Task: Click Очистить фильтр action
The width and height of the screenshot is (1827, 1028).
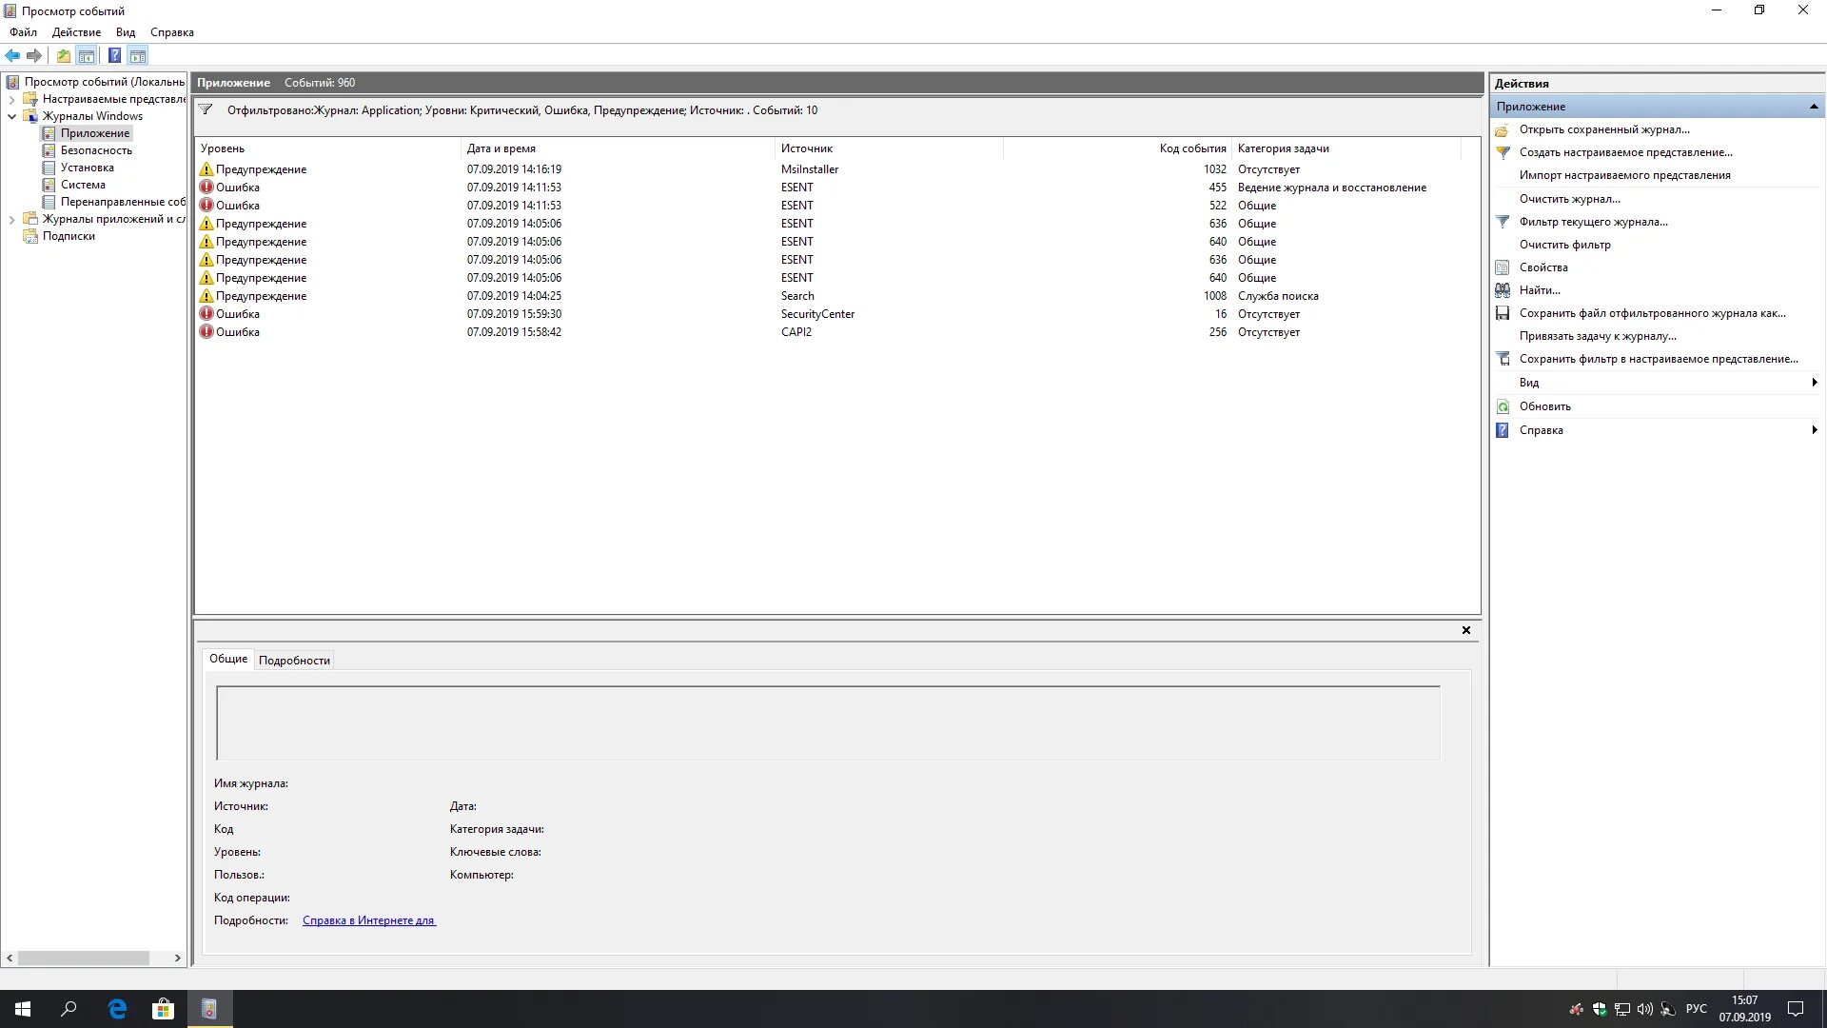Action: (1564, 245)
